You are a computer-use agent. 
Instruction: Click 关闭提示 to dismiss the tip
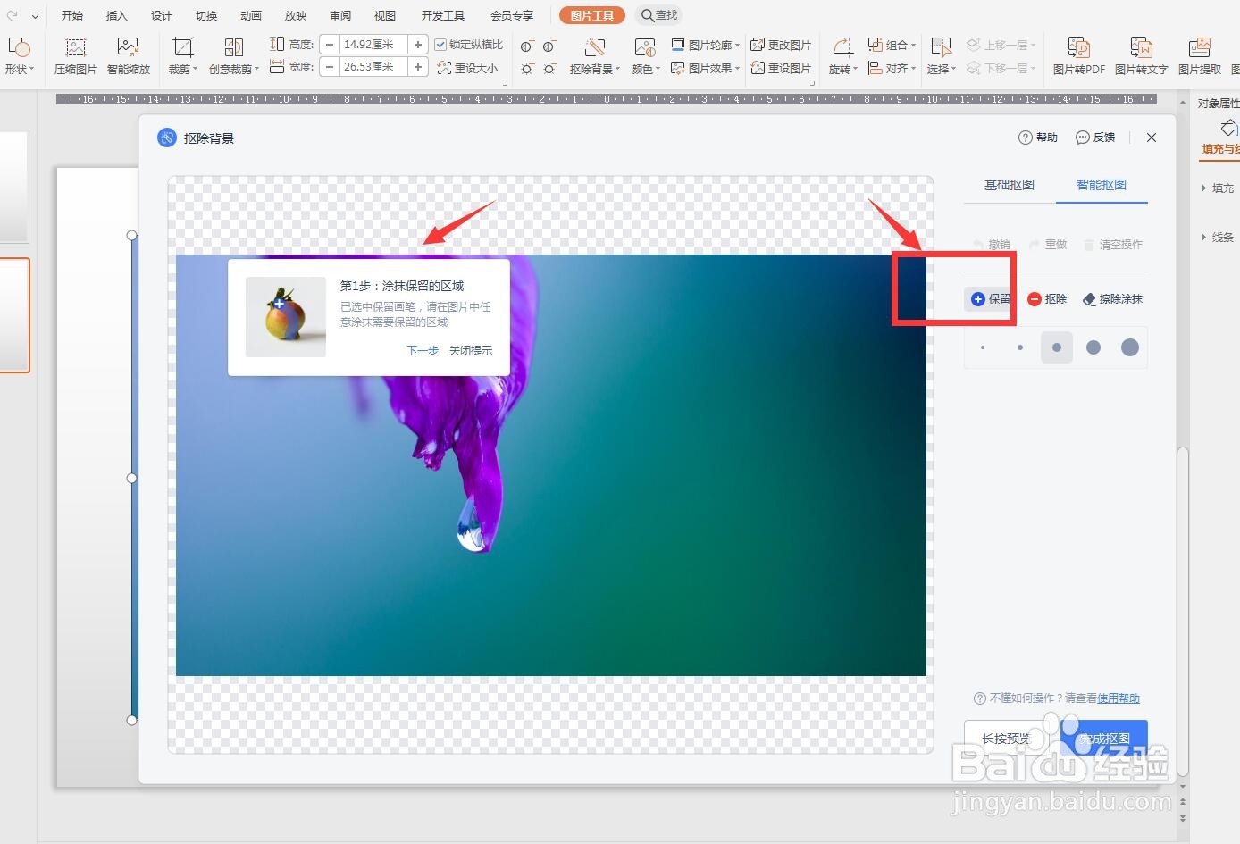click(471, 351)
